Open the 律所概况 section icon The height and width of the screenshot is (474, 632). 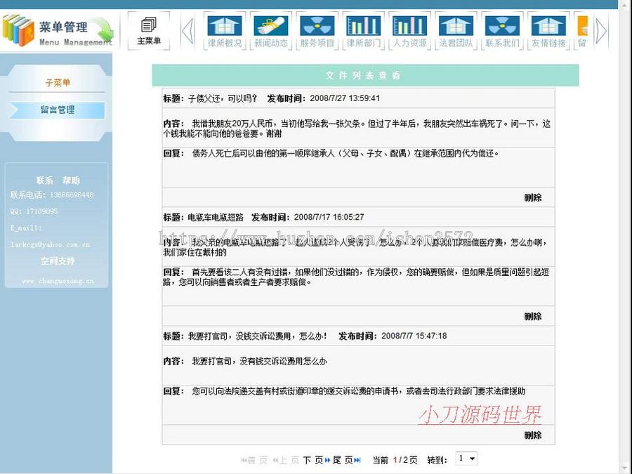(225, 29)
